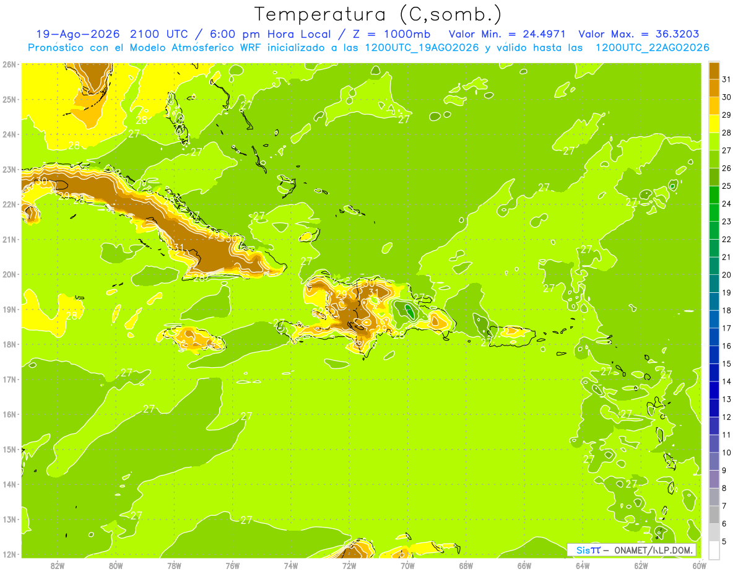The image size is (743, 574).
Task: Click latitude axis label "14N"
Action: [x=9, y=484]
